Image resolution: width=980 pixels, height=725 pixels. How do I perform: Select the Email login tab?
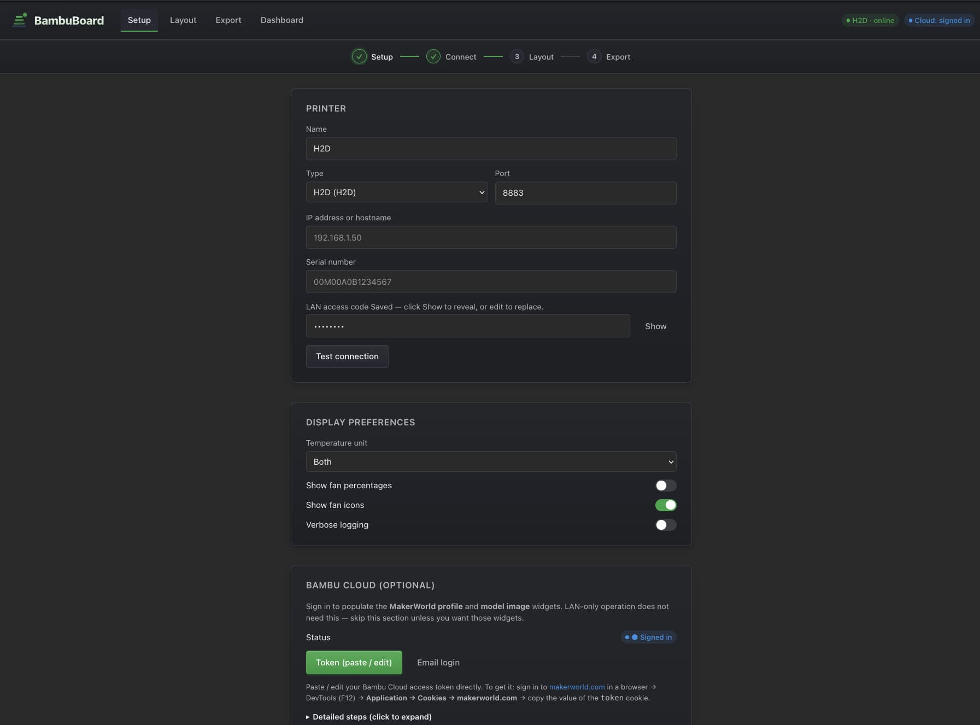pos(438,663)
